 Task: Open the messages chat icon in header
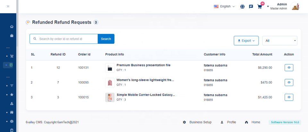(251, 6)
